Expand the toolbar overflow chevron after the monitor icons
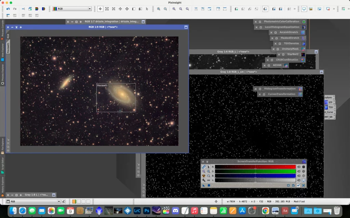 click(334, 9)
